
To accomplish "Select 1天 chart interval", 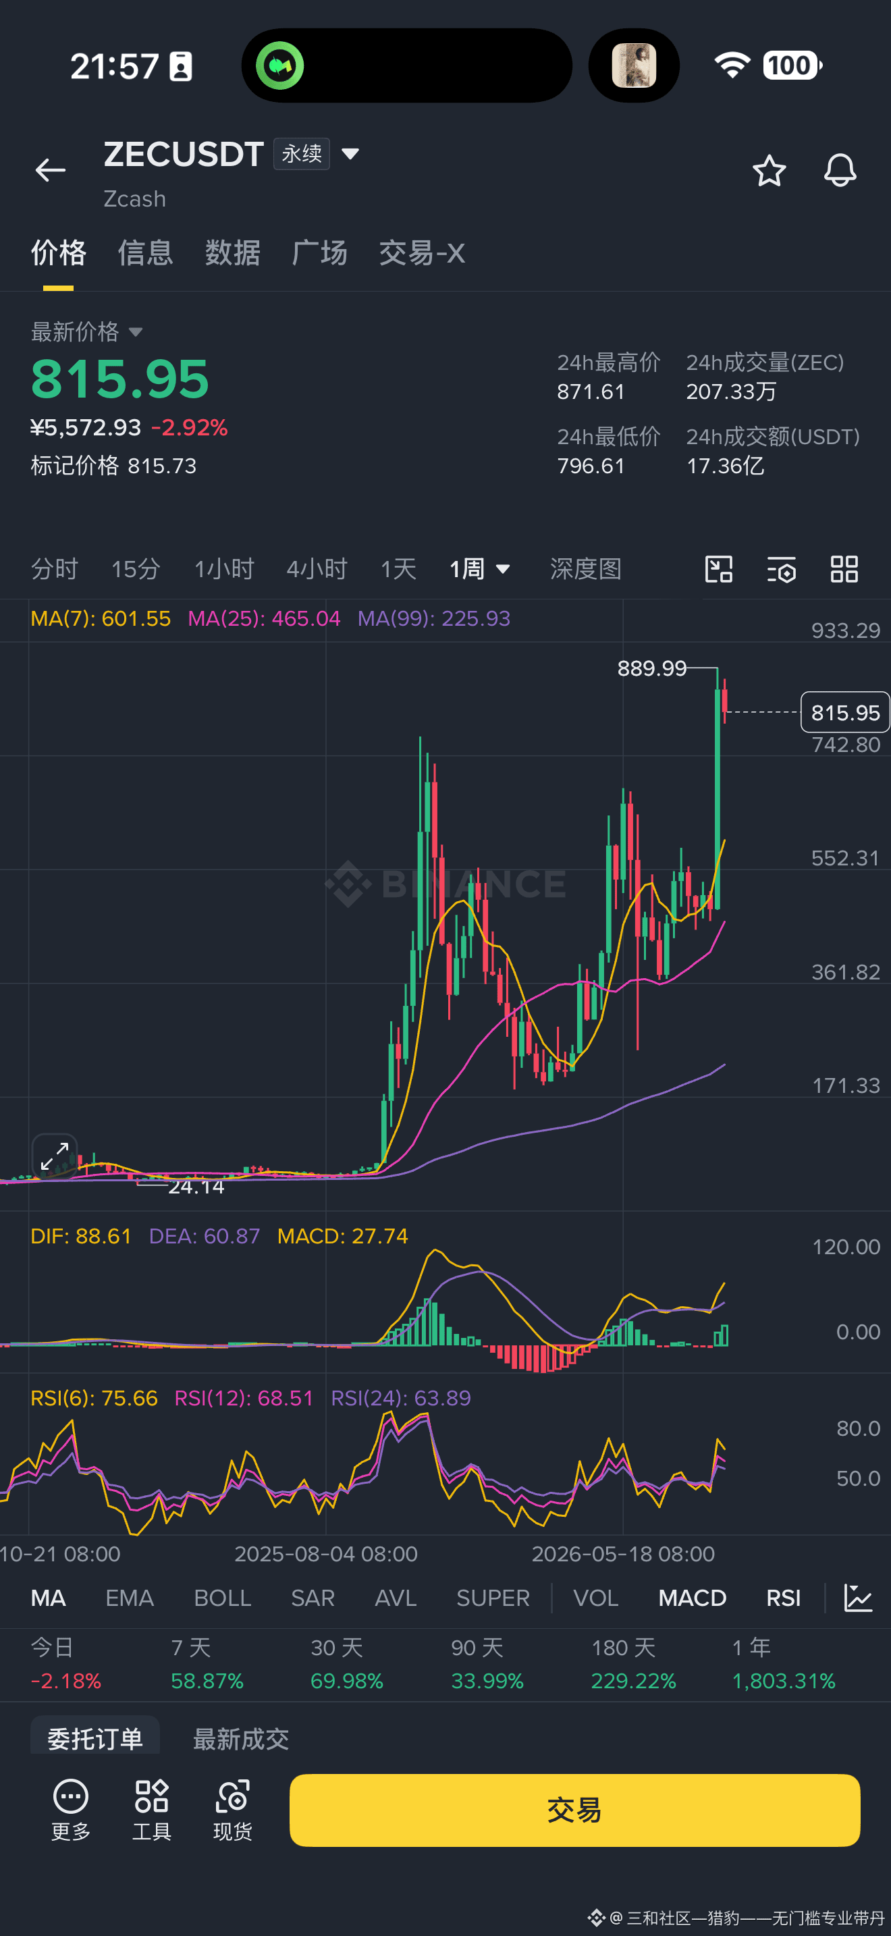I will (398, 569).
